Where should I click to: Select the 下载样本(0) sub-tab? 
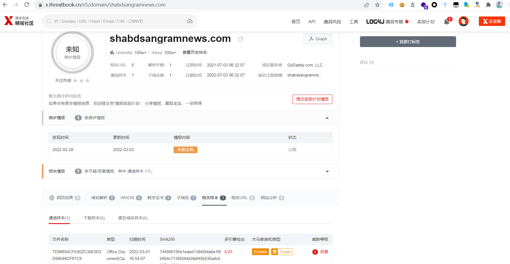tap(94, 218)
